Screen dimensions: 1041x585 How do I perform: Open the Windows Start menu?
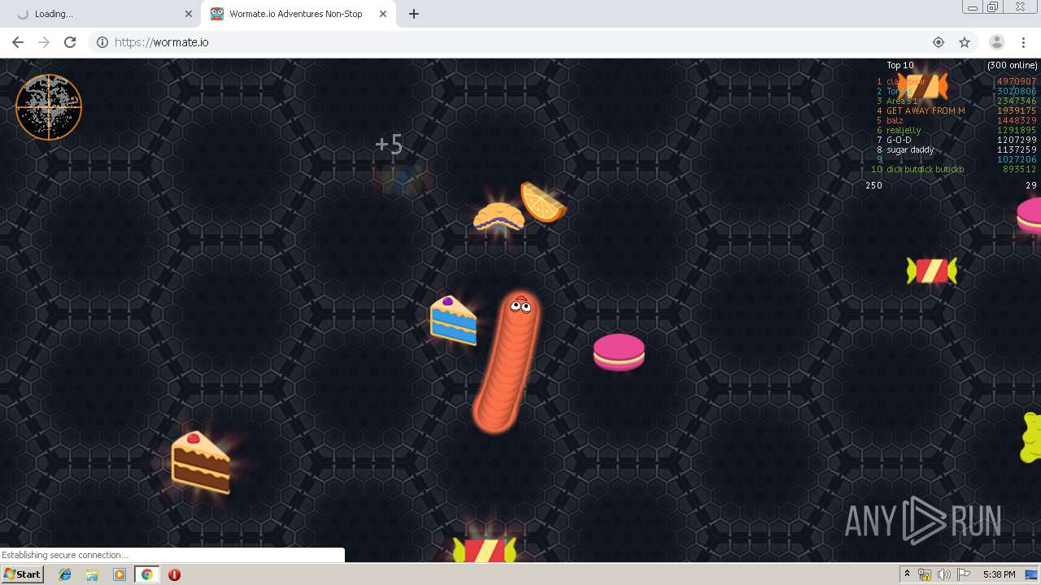click(x=23, y=574)
